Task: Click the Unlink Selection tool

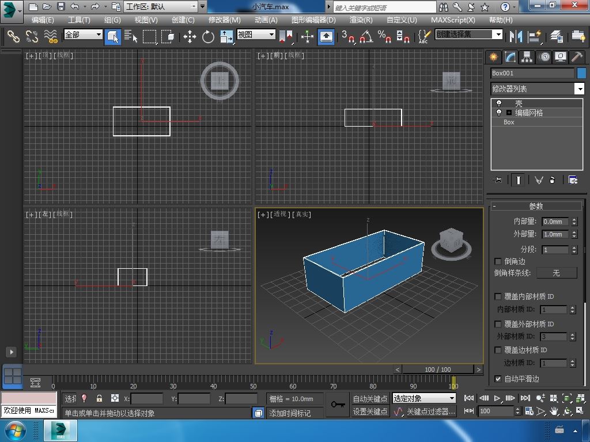Action: 32,36
